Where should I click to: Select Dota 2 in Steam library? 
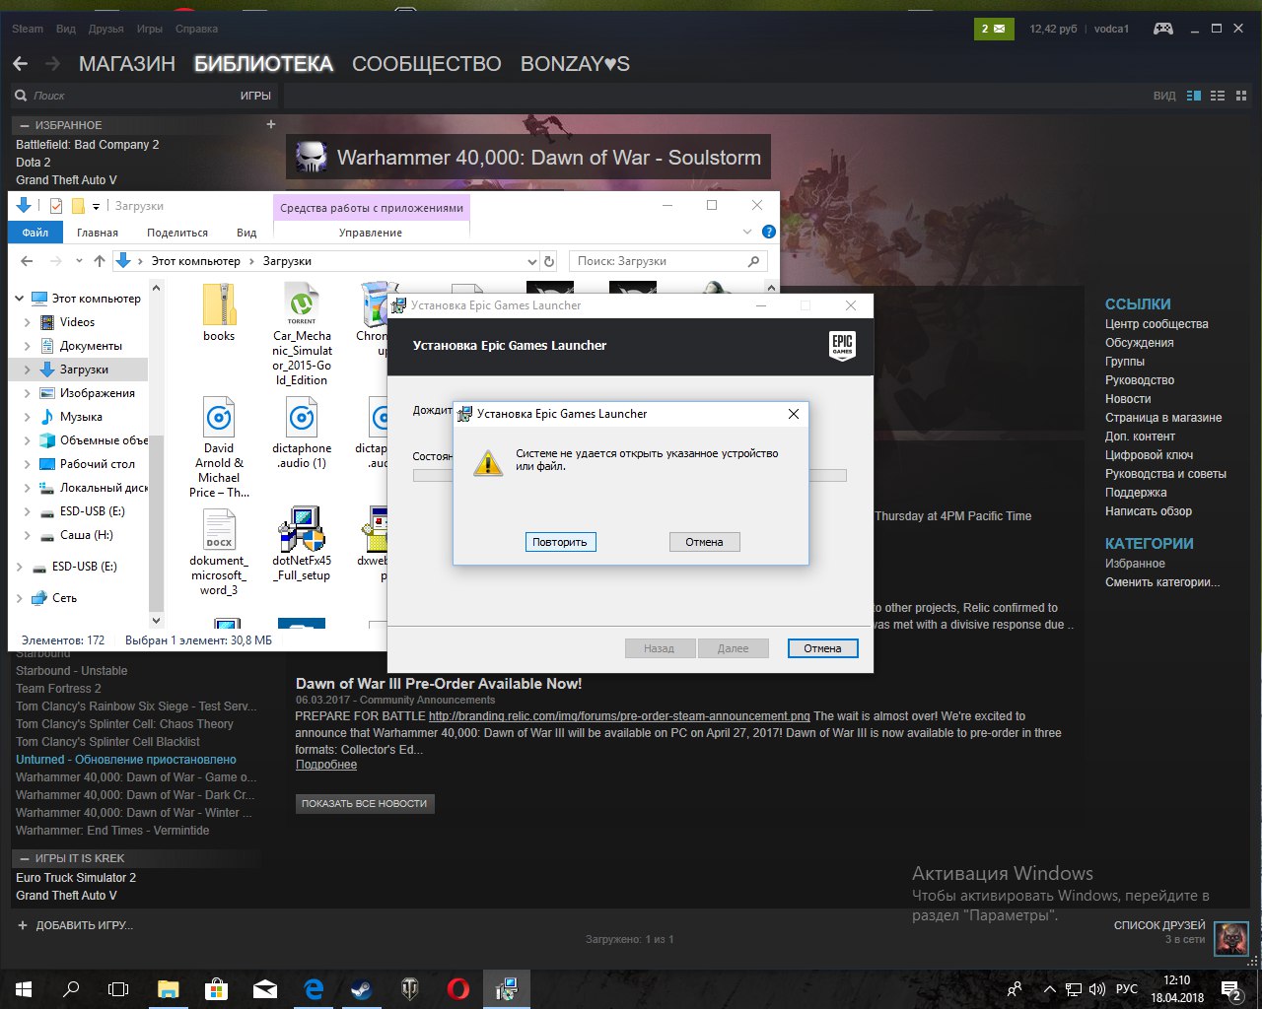[x=34, y=163]
